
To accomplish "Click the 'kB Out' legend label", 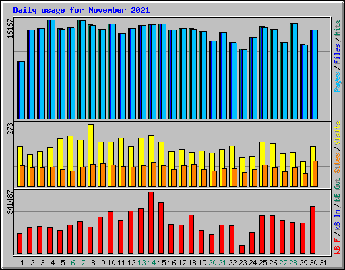I will [337, 190].
